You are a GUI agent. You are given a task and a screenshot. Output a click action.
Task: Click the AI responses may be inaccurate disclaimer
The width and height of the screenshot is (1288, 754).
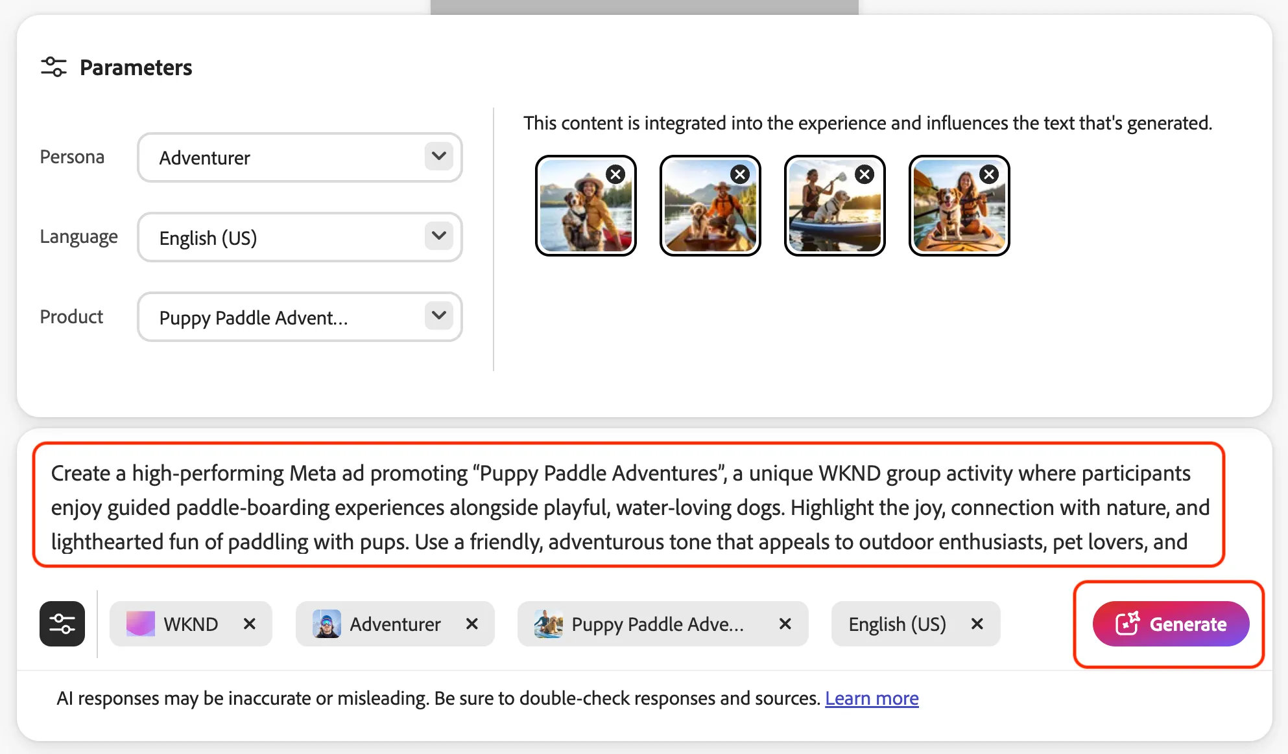pos(439,698)
